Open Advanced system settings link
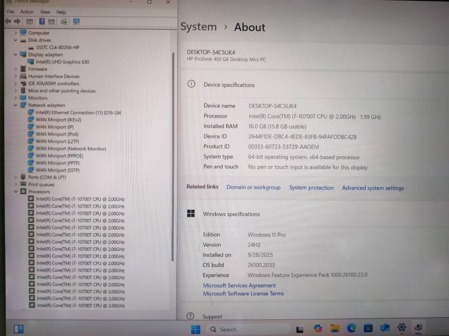Viewport: 449px width, 336px height. tap(373, 188)
